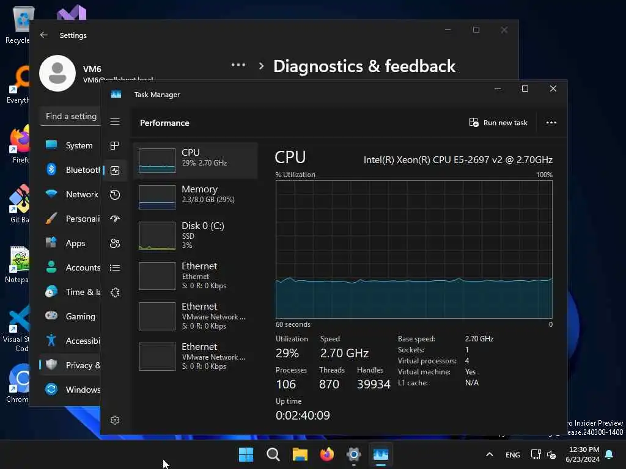Image resolution: width=626 pixels, height=469 pixels.
Task: Click the muted volume tray icon
Action: pyautogui.click(x=551, y=454)
